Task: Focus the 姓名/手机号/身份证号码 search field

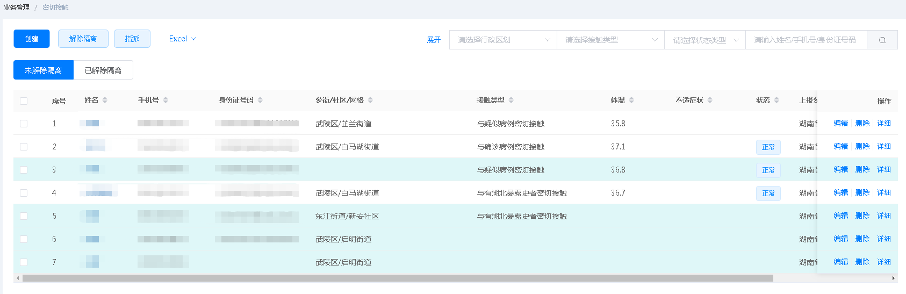Action: pos(806,40)
